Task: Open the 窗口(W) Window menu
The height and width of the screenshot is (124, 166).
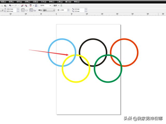Action: click(x=68, y=2)
